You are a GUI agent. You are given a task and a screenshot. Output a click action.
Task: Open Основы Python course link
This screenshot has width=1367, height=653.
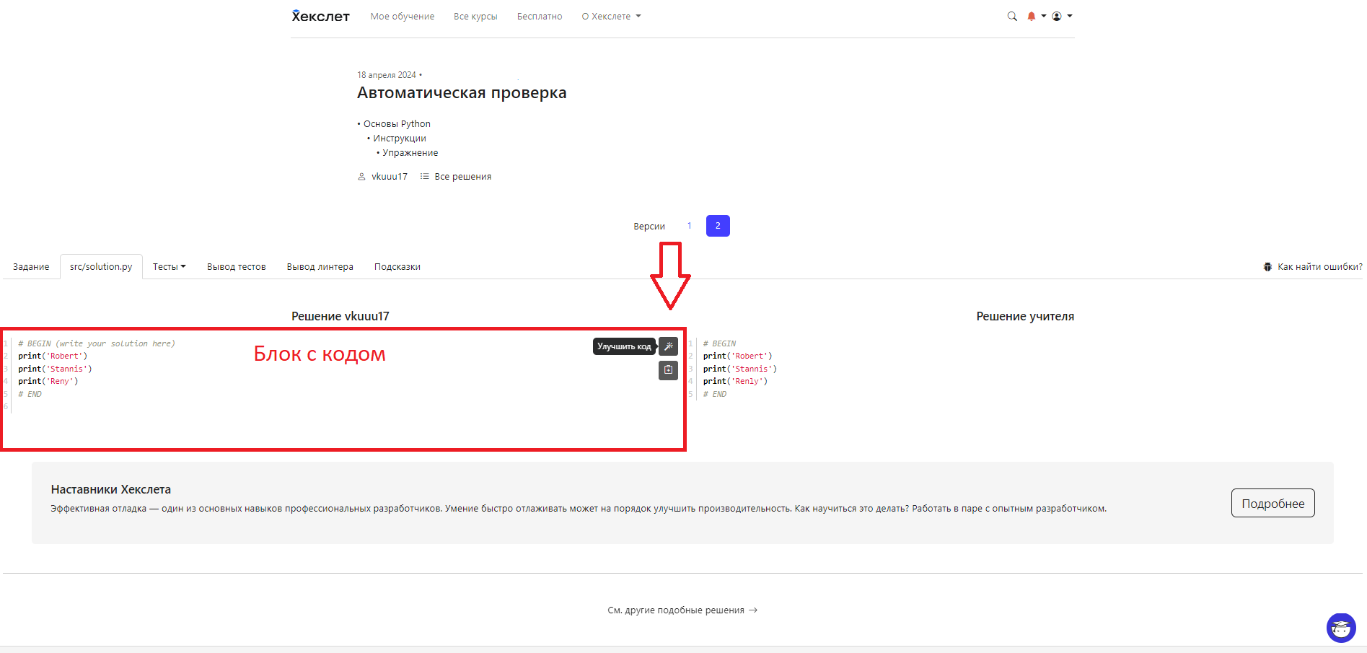(x=397, y=124)
